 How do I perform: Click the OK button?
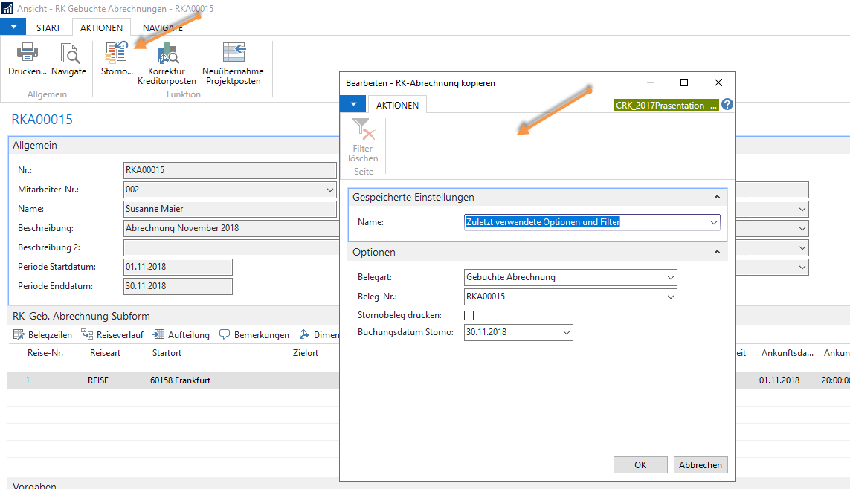(x=640, y=464)
